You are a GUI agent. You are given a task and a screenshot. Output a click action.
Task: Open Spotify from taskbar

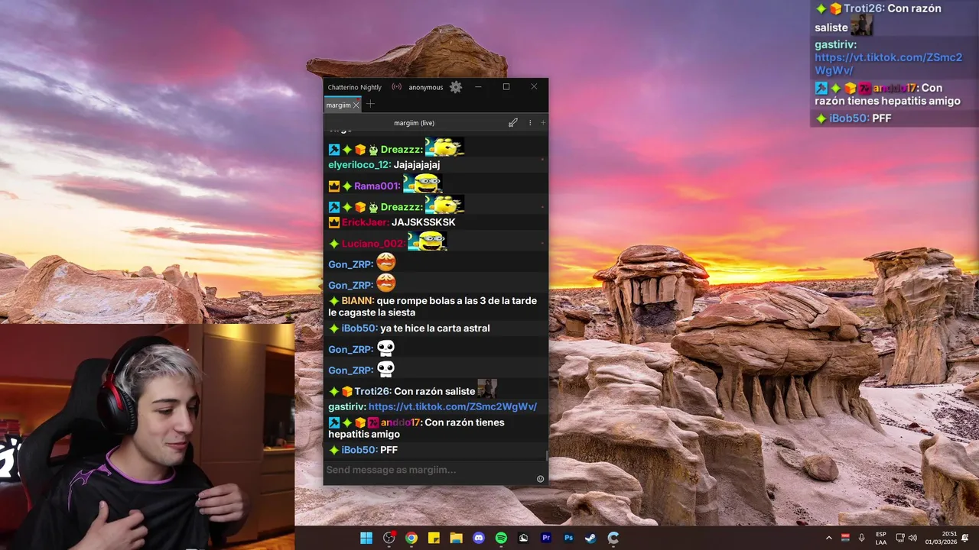pyautogui.click(x=501, y=538)
